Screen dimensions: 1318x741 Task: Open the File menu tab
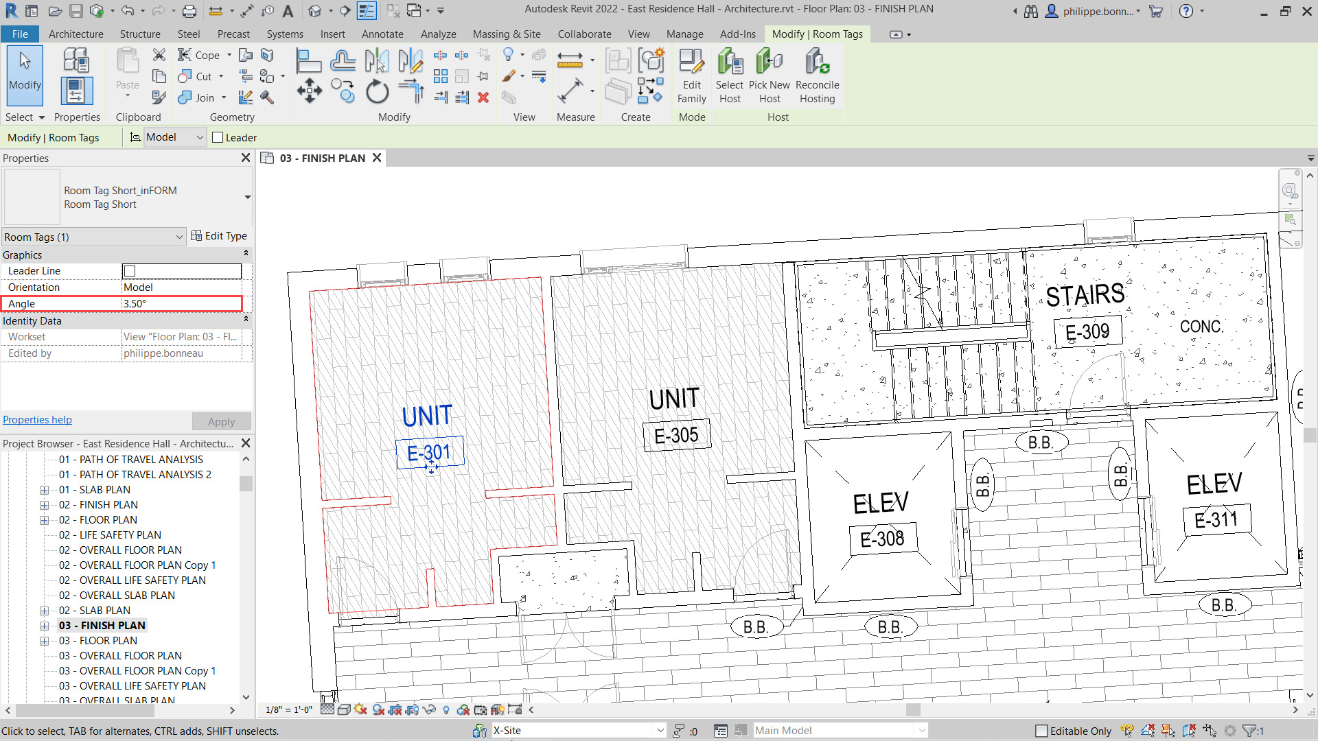click(x=20, y=34)
